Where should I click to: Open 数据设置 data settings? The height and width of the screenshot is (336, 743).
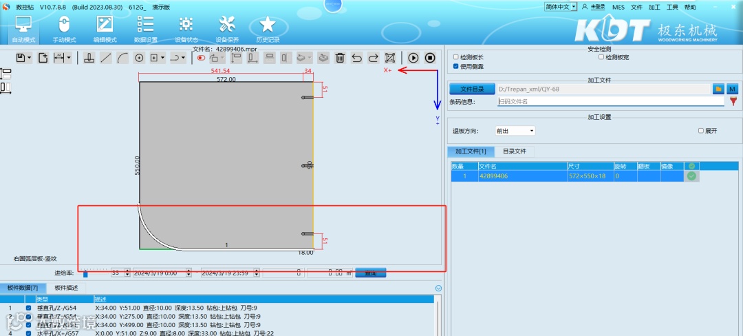[145, 28]
